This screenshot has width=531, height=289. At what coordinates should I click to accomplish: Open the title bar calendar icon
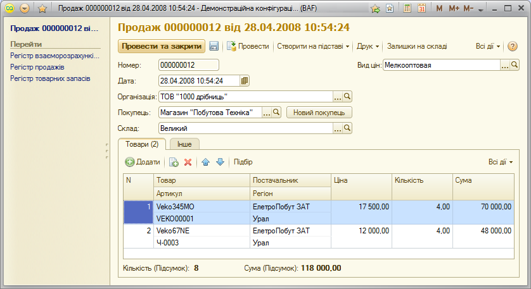coord(421,8)
